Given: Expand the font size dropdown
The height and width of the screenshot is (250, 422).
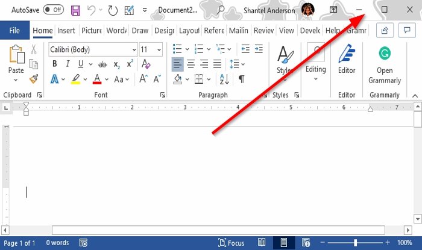Looking at the screenshot, I should coord(159,50).
